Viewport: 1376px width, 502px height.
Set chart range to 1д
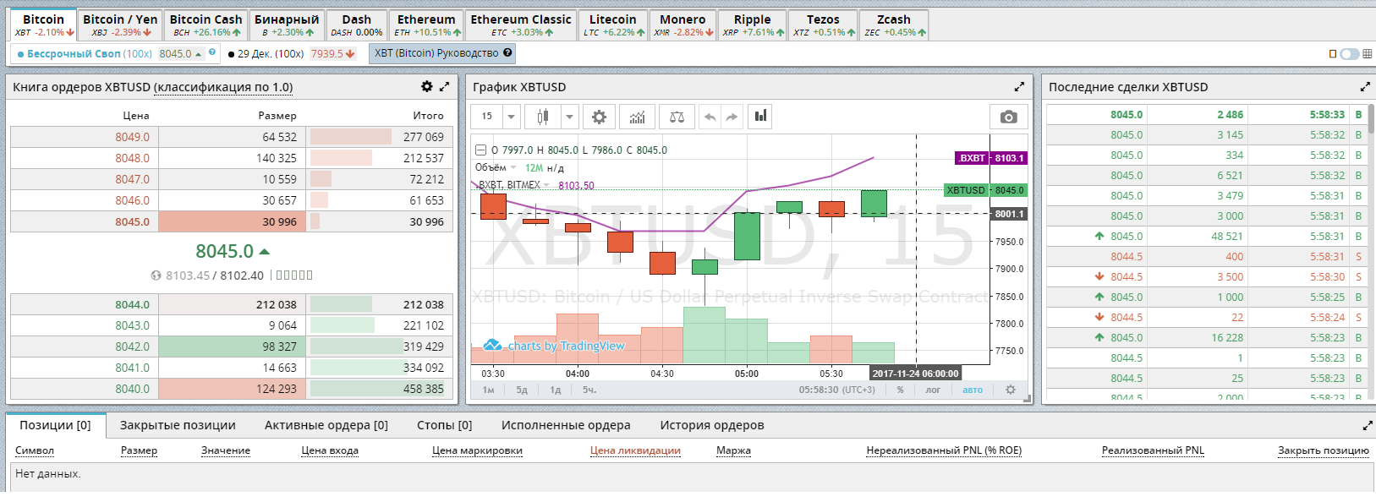556,390
